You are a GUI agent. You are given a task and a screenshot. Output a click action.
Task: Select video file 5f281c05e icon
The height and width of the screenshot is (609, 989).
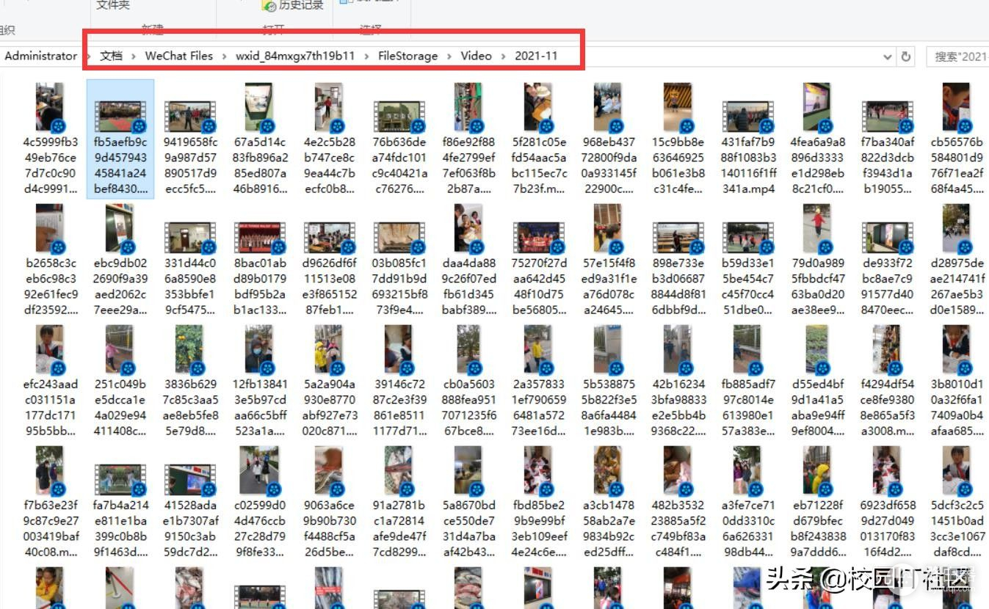click(x=539, y=107)
